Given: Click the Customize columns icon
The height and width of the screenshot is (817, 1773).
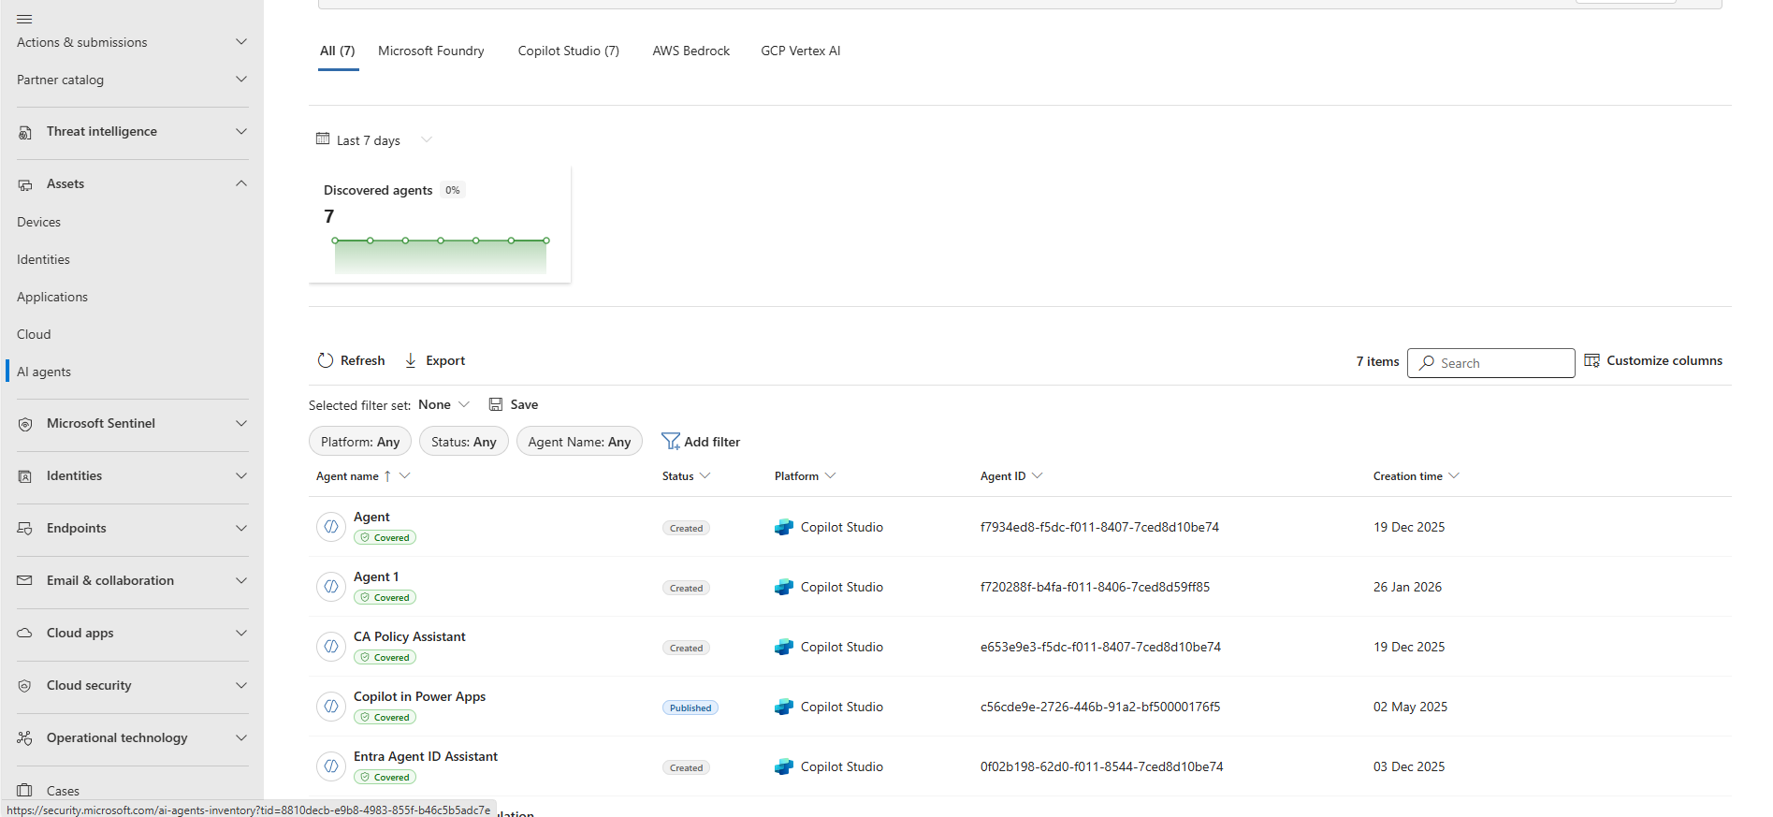Looking at the screenshot, I should pos(1591,360).
